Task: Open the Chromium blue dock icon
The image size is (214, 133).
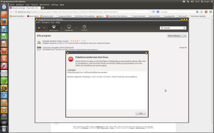Action: point(4,95)
